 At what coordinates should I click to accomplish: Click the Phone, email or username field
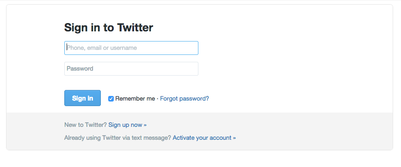(131, 48)
